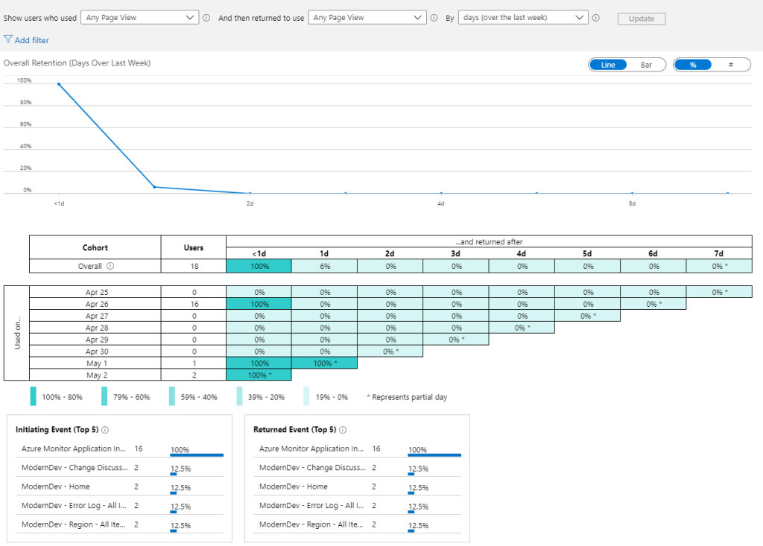Click the 100% - 80% legend color swatch
This screenshot has height=546, width=763.
click(x=33, y=396)
